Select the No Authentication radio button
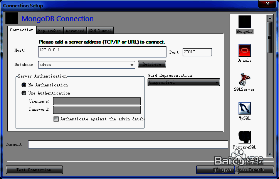This screenshot has width=279, height=179. pyautogui.click(x=24, y=85)
